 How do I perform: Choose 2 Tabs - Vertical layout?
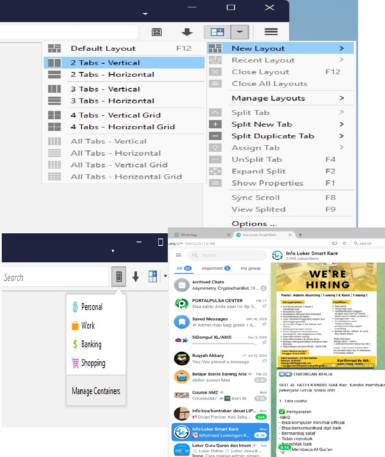[105, 63]
